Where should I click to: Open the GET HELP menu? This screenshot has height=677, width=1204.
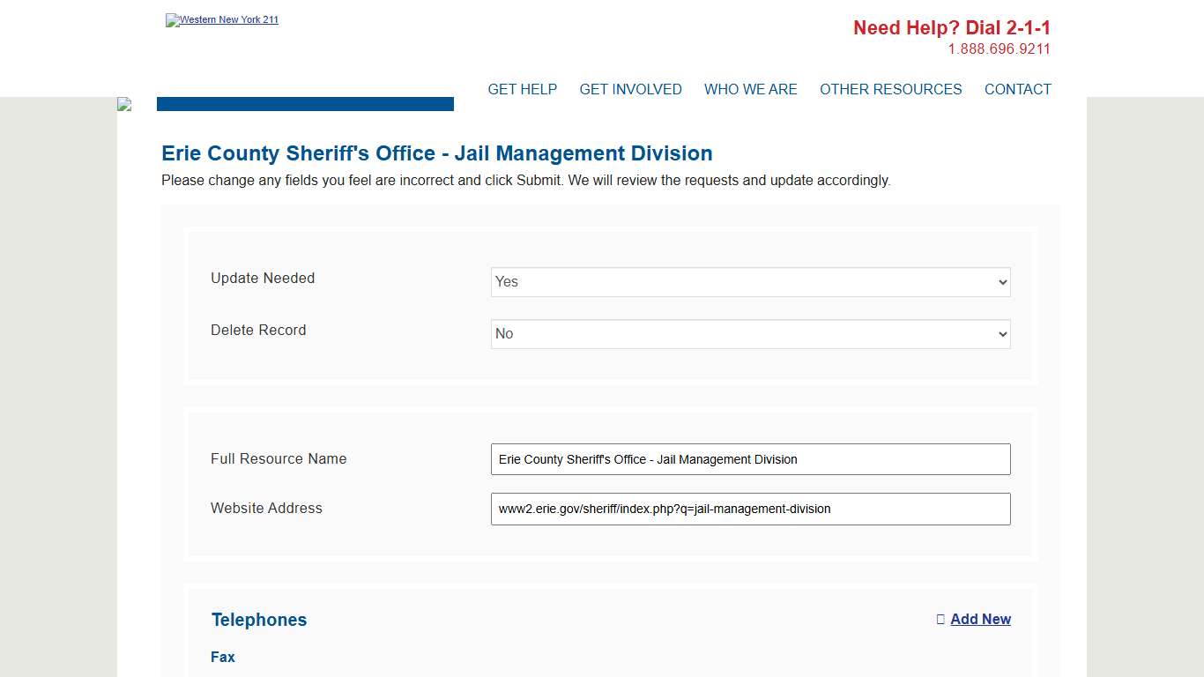pyautogui.click(x=522, y=89)
